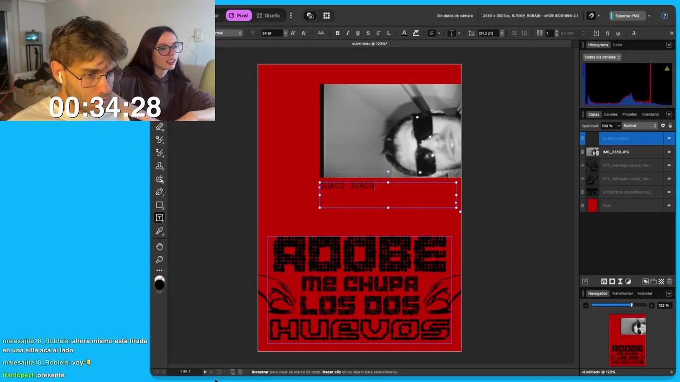The width and height of the screenshot is (680, 382).
Task: Switch to the Color tab
Action: (617, 45)
